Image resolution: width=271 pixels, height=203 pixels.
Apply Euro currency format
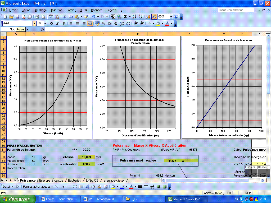point(116,24)
